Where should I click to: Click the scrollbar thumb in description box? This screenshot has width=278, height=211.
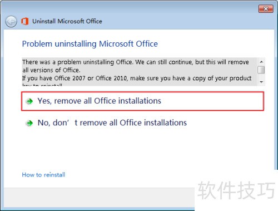pos(261,70)
